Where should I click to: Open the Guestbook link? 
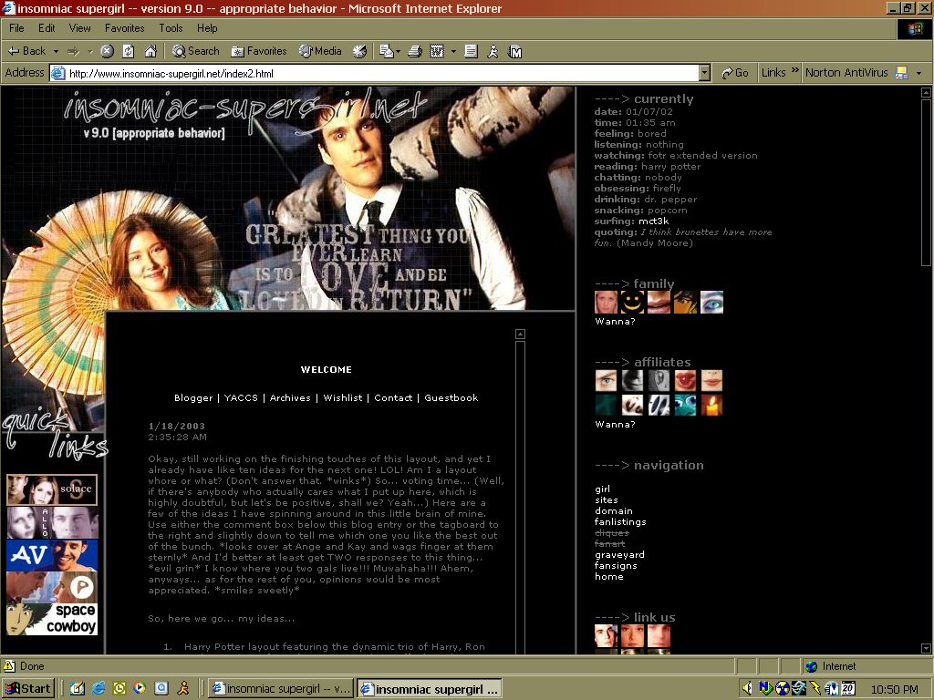451,397
